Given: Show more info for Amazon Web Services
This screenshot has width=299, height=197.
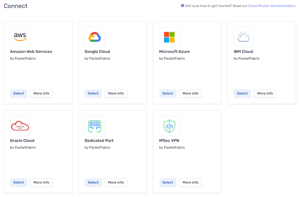Looking at the screenshot, I should pyautogui.click(x=41, y=94).
